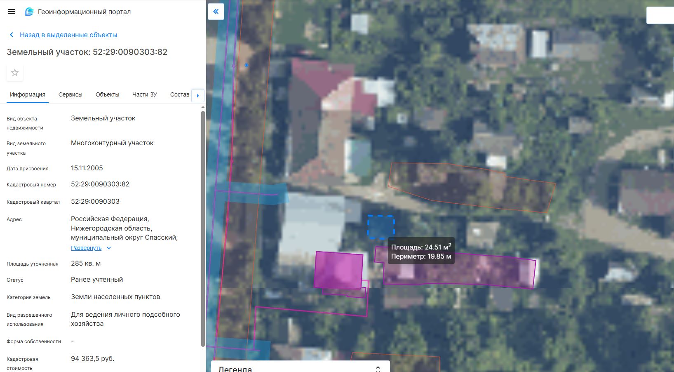Screen dimensions: 674x372
Task: Click the back arrow next to Назад
Action: pos(12,35)
